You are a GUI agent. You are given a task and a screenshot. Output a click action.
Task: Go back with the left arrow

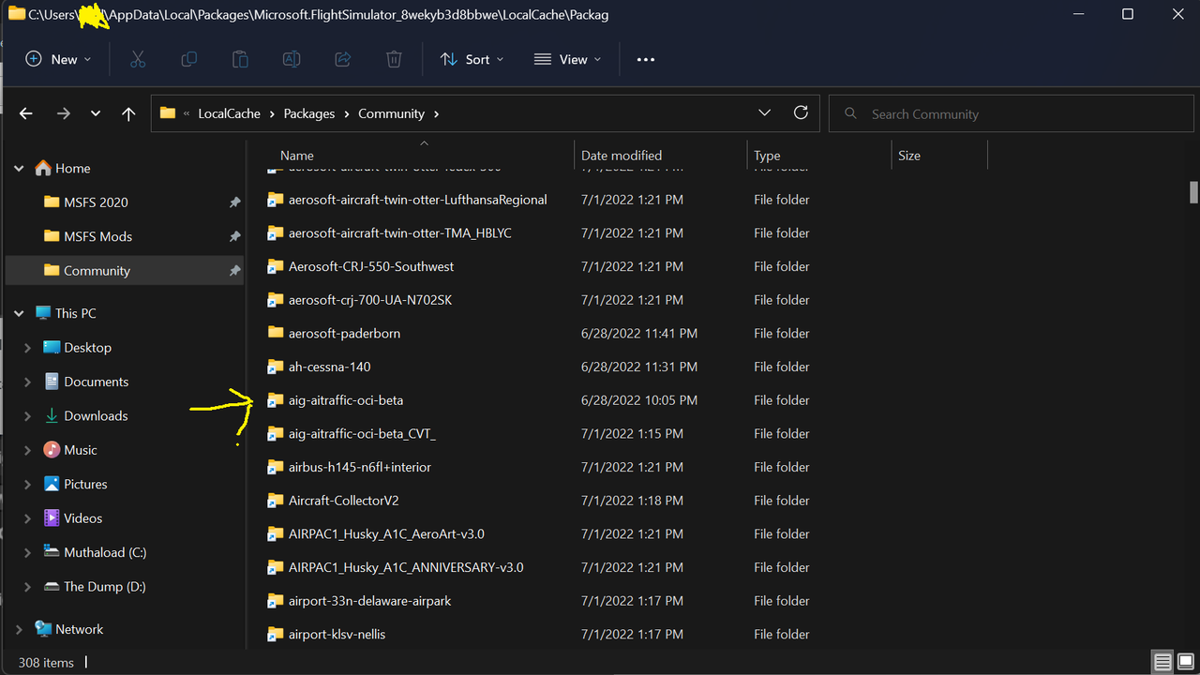point(26,113)
